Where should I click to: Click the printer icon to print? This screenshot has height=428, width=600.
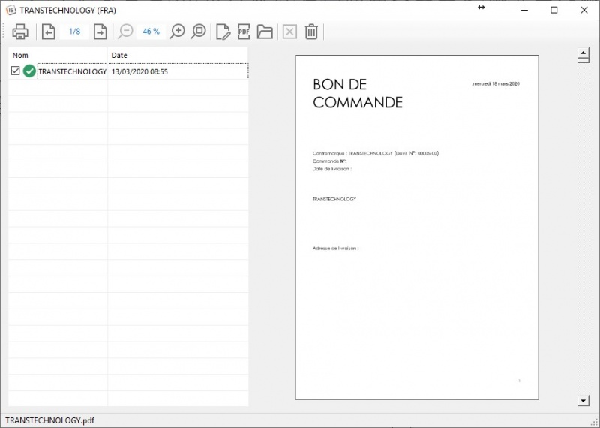(x=20, y=32)
